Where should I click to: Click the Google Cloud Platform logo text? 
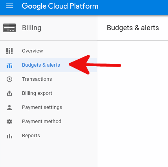[60, 6]
